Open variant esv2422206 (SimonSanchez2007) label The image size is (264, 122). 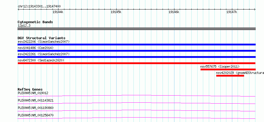[43, 42]
